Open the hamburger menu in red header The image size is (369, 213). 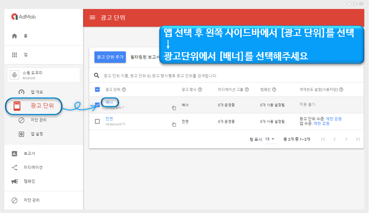pos(93,18)
